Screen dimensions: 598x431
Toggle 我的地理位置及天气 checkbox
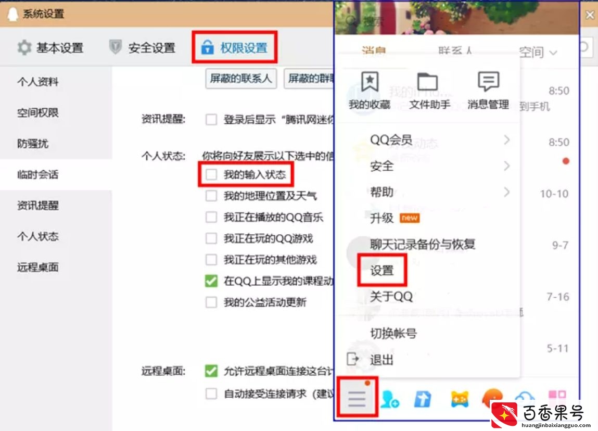(211, 196)
